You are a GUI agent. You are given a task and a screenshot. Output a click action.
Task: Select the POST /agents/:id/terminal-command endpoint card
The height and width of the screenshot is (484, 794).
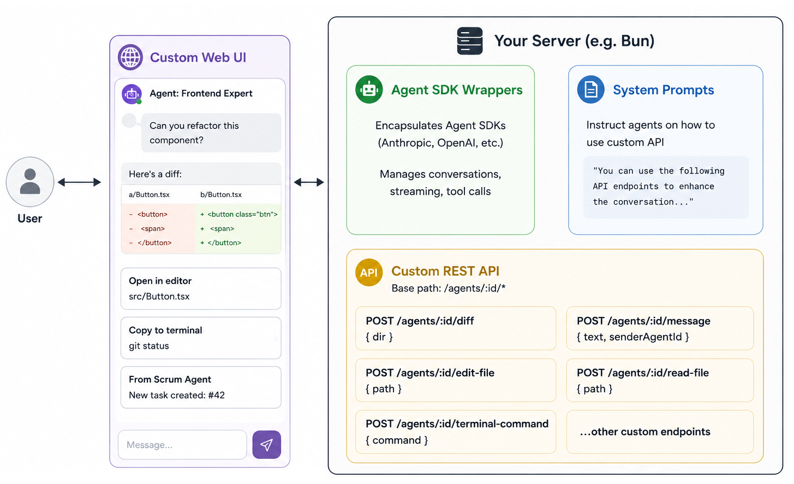[x=456, y=432]
